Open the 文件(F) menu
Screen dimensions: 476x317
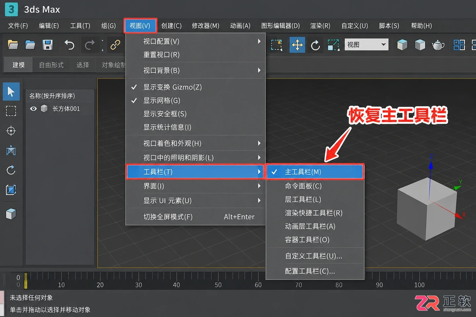pos(18,26)
